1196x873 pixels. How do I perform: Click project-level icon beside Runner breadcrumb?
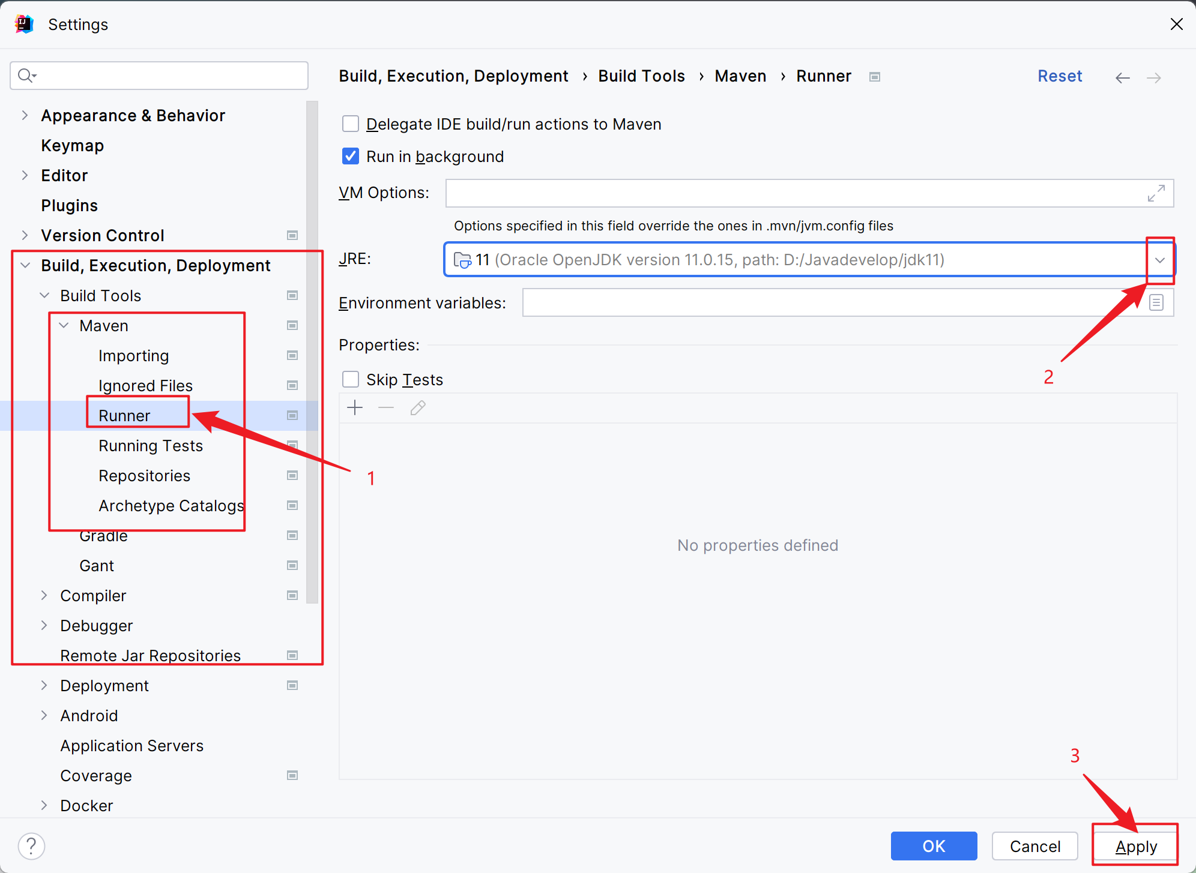point(875,77)
